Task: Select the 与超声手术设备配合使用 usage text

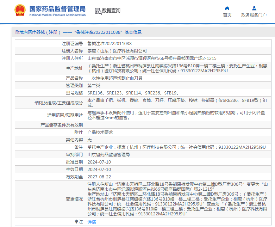Action: pyautogui.click(x=176, y=115)
